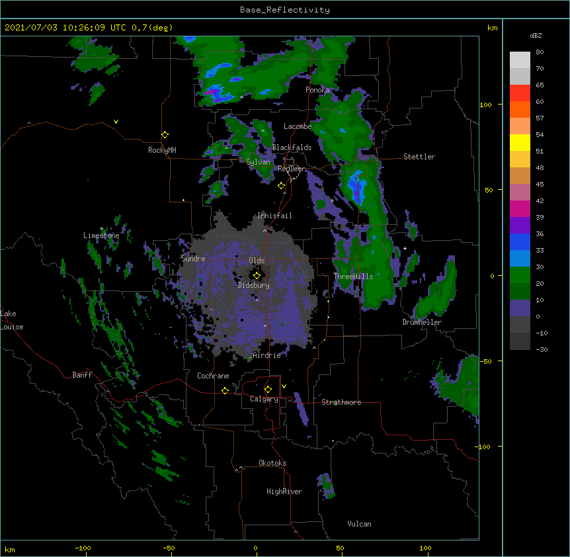This screenshot has height=557, width=570.
Task: Click the ThreeHills label
Action: pyautogui.click(x=353, y=277)
